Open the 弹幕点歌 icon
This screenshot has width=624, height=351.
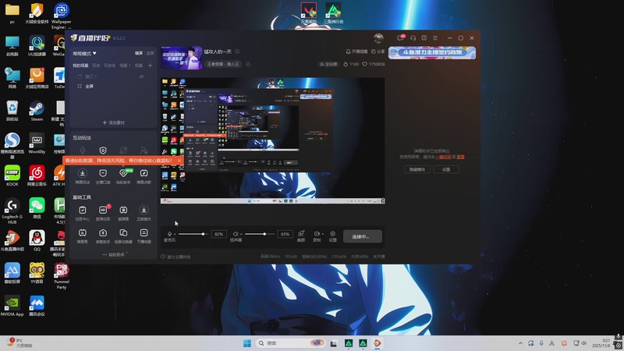pos(144,173)
